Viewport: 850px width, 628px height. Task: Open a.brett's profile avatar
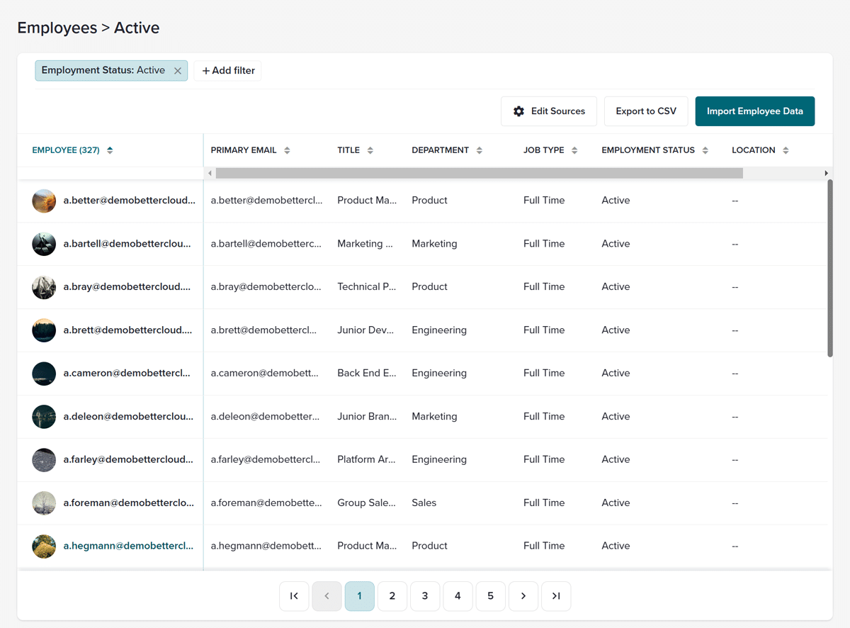[44, 330]
